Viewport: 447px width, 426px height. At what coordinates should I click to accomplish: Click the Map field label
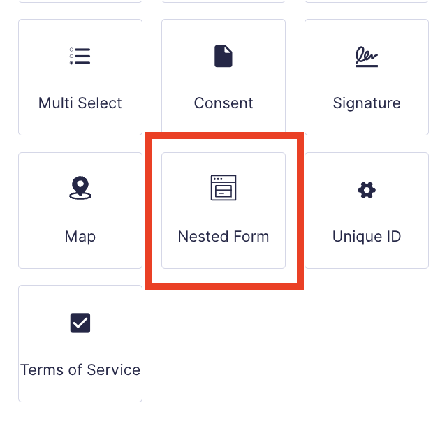coord(80,237)
